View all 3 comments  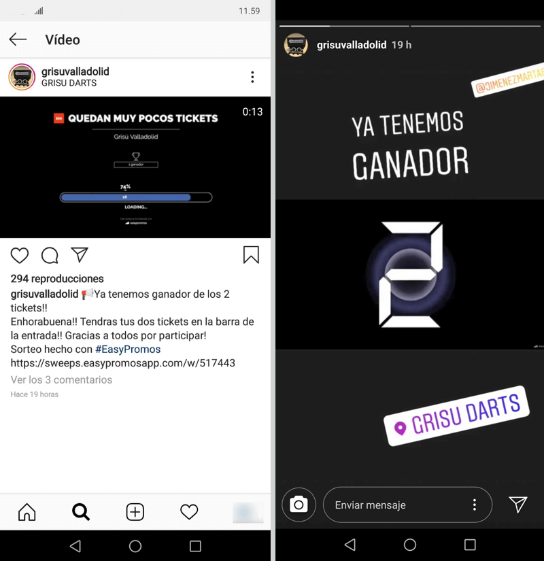(61, 379)
